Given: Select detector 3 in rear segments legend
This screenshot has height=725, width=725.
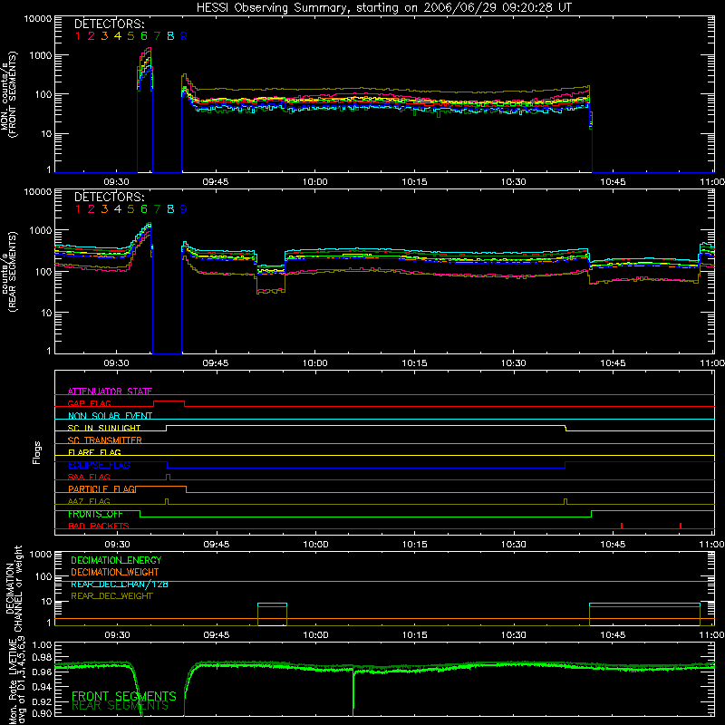Looking at the screenshot, I should [104, 209].
